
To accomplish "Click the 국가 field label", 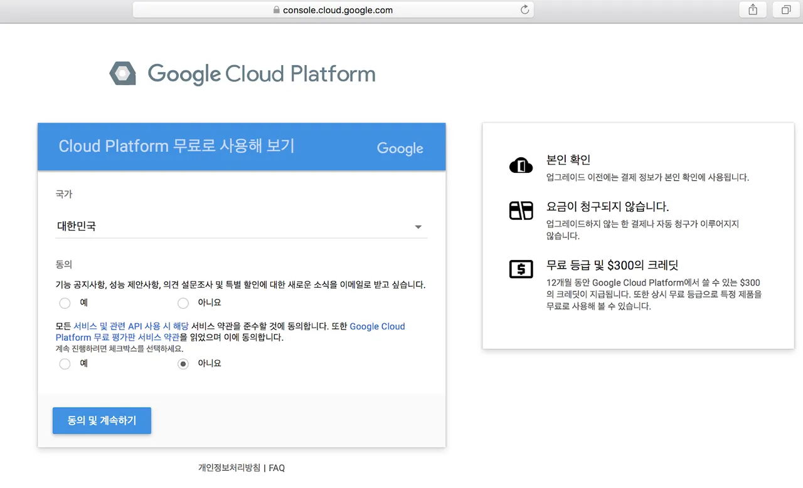I will point(64,194).
